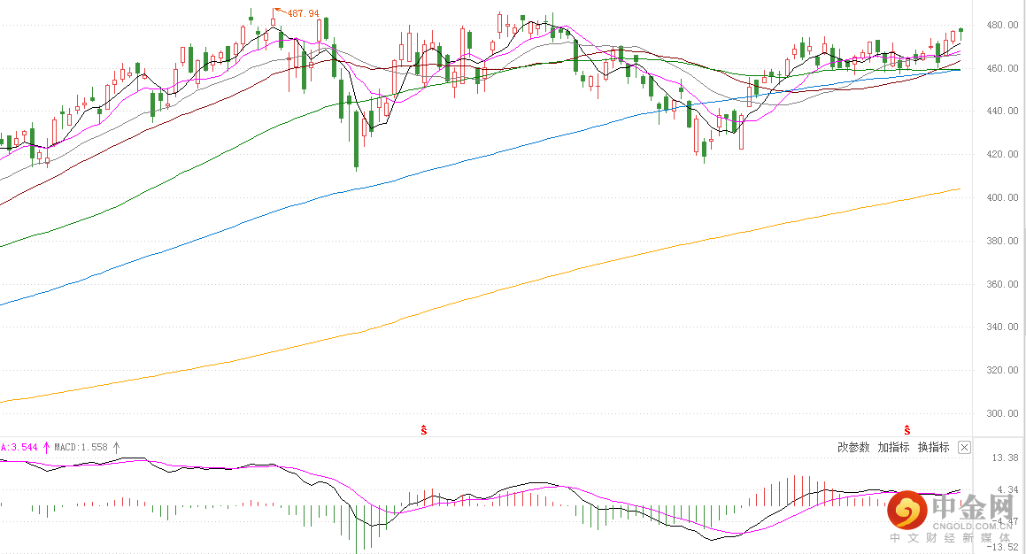Click the gray arrow after MACD:1.558
This screenshot has width=1026, height=554.
click(x=116, y=448)
